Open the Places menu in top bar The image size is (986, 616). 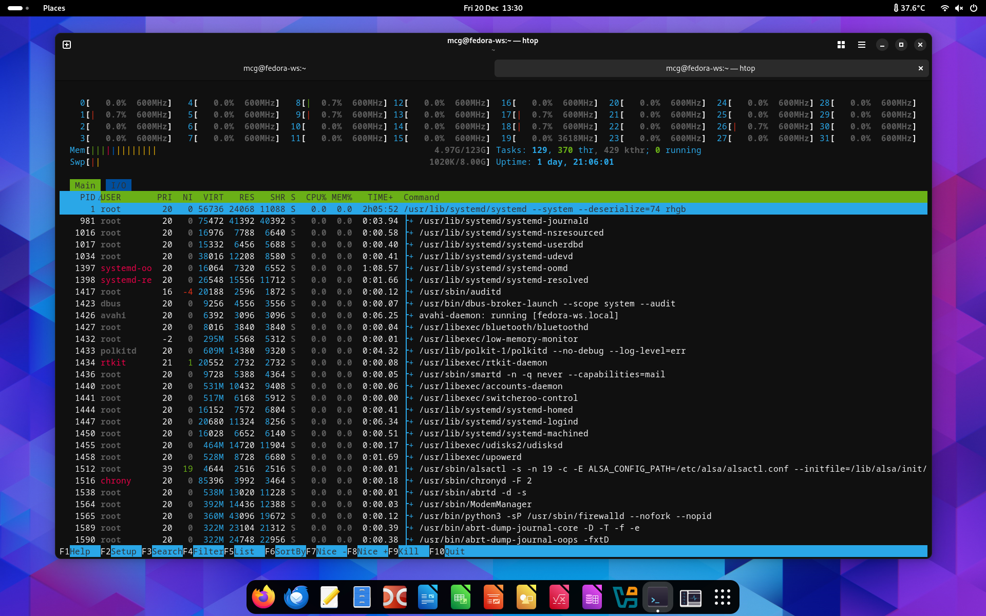click(54, 8)
